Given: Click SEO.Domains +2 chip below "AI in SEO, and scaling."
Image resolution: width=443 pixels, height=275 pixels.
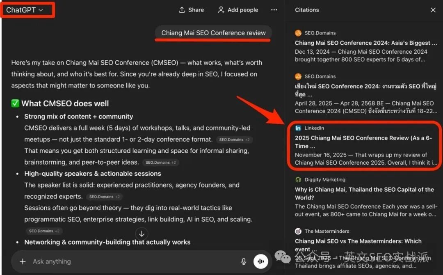Looking at the screenshot, I should (44, 231).
